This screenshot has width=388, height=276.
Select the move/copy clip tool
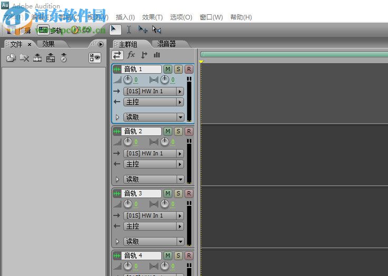143,30
